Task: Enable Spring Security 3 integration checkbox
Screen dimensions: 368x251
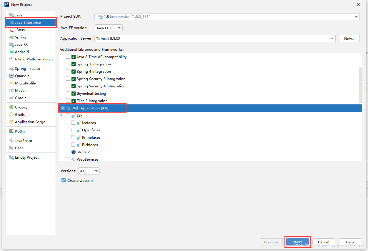Action: [68, 79]
